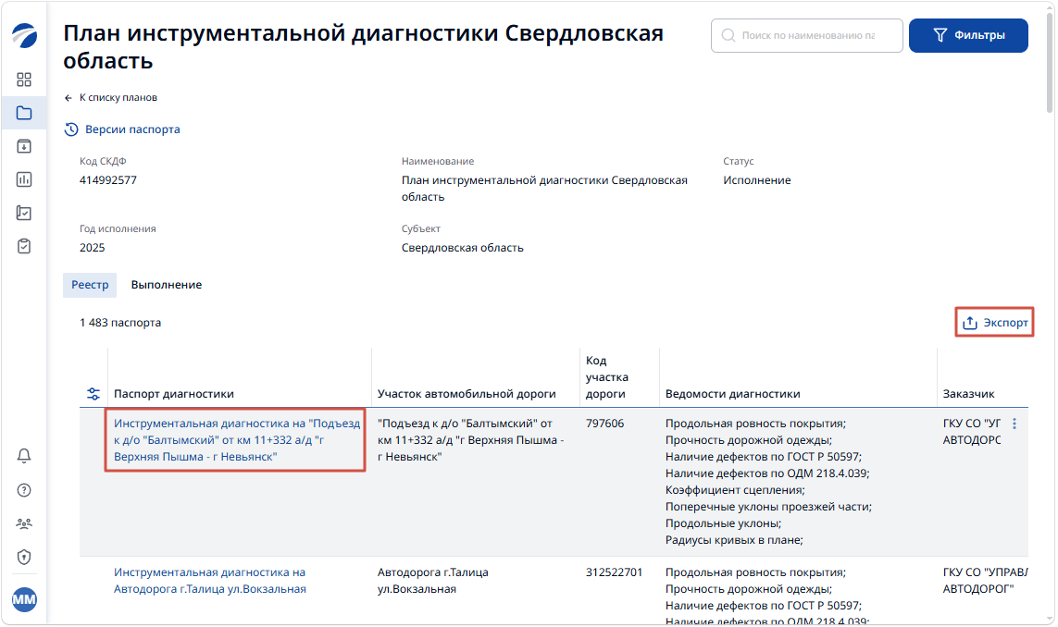Open help with the question mark icon
This screenshot has height=627, width=1058.
point(24,490)
